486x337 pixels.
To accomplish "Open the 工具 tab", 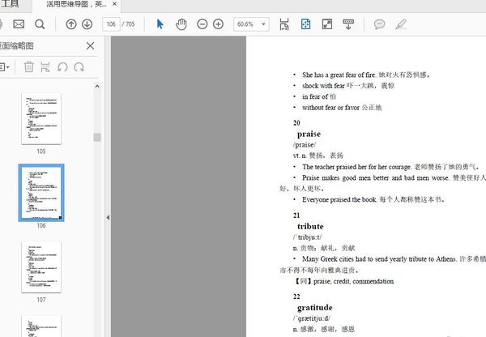I will tap(9, 4).
